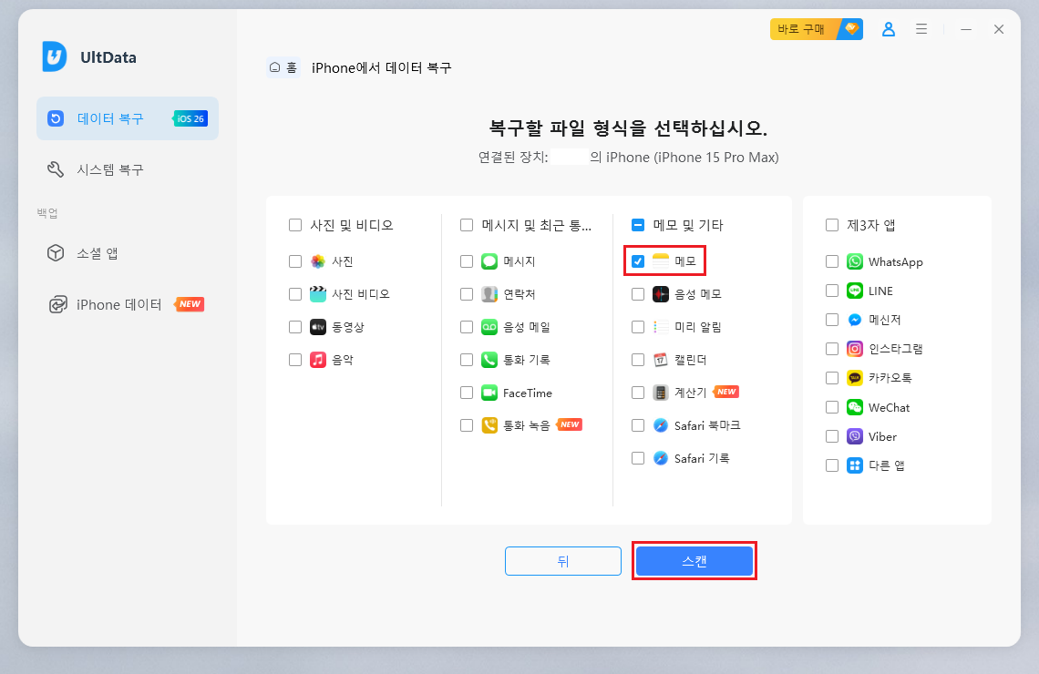Click the 카카오톡 app icon
This screenshot has height=674, width=1039.
(x=853, y=378)
